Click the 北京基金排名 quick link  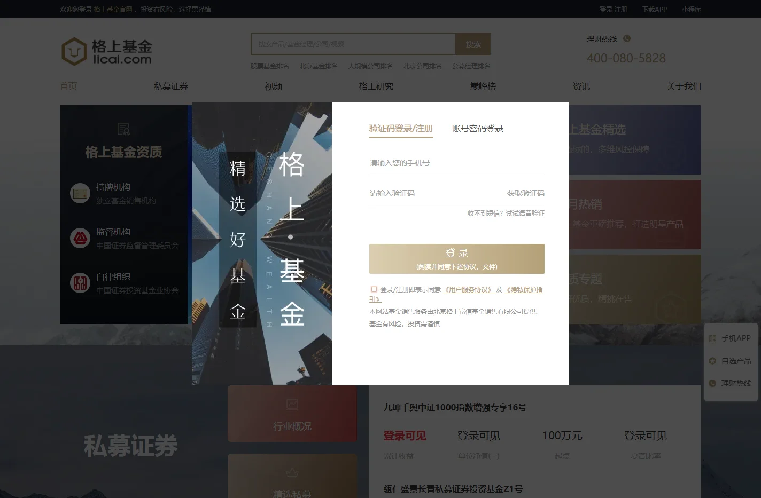pyautogui.click(x=319, y=66)
